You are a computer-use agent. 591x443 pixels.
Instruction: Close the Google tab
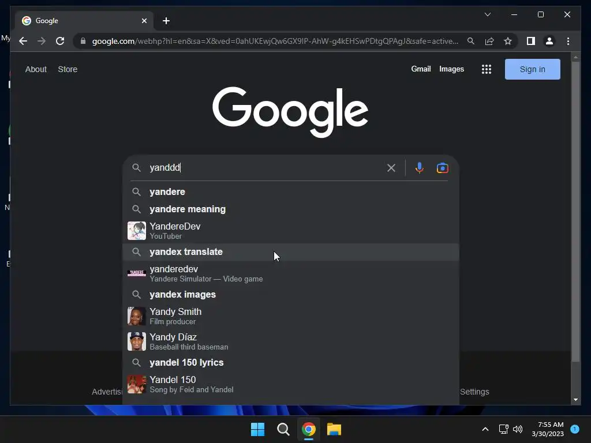pos(144,21)
